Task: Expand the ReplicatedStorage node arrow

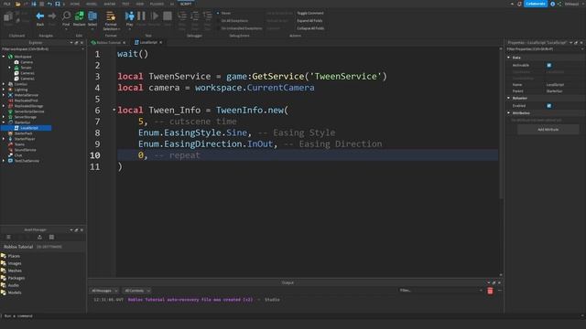Action: [x=4, y=106]
